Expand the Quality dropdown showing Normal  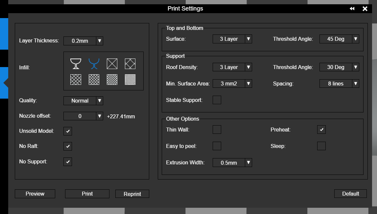[x=83, y=101]
